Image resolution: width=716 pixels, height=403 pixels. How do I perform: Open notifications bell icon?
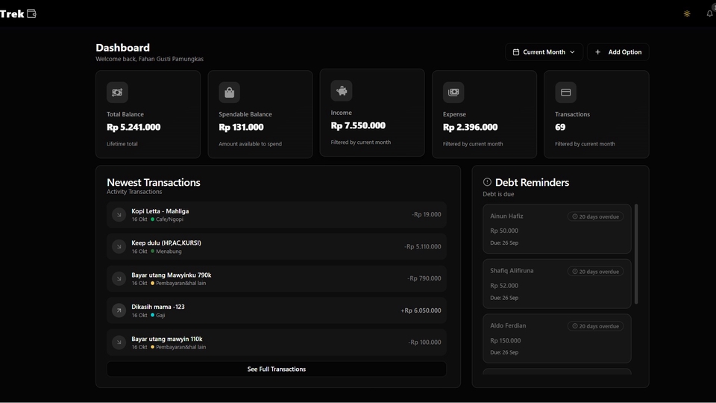(x=709, y=13)
